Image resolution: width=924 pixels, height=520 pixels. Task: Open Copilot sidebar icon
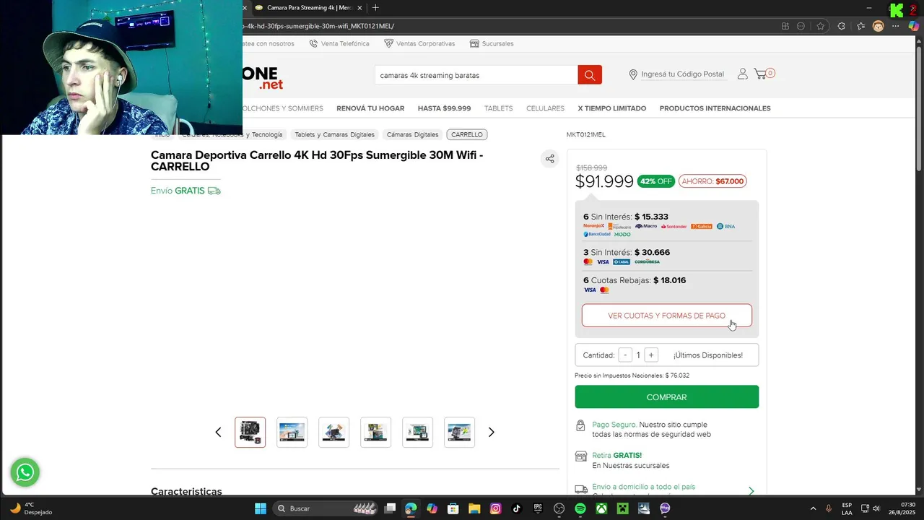coord(914,26)
